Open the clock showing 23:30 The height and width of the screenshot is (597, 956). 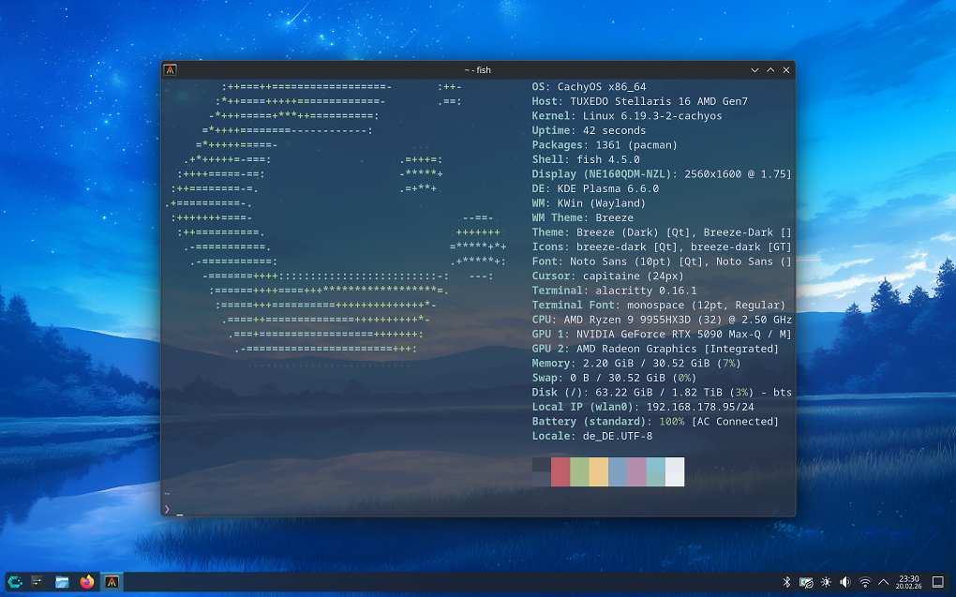908,582
